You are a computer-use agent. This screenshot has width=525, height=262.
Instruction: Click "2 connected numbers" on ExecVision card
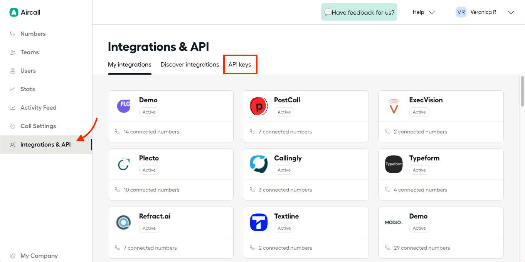tap(421, 132)
